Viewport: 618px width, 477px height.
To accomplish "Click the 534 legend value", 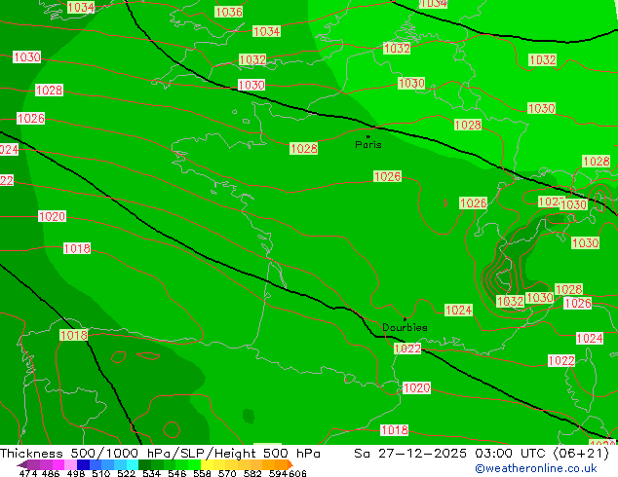I will coord(151,473).
